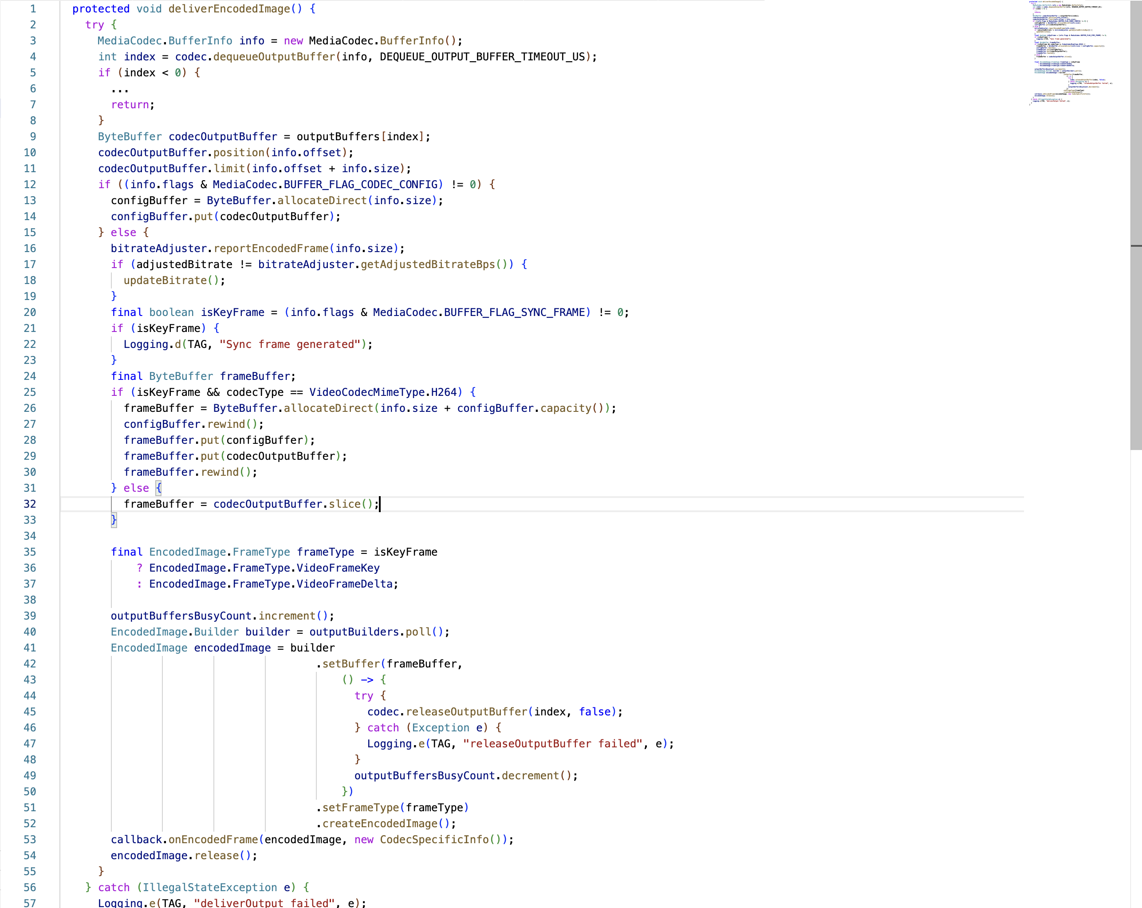Click 'setBuffer' call on line 42
The image size is (1142, 908).
351,664
